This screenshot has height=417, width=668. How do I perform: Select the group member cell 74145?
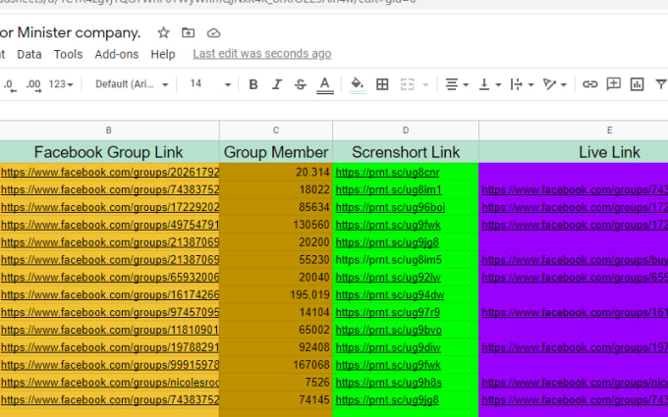276,400
